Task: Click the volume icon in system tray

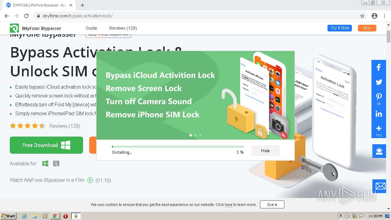Action: tap(347, 216)
